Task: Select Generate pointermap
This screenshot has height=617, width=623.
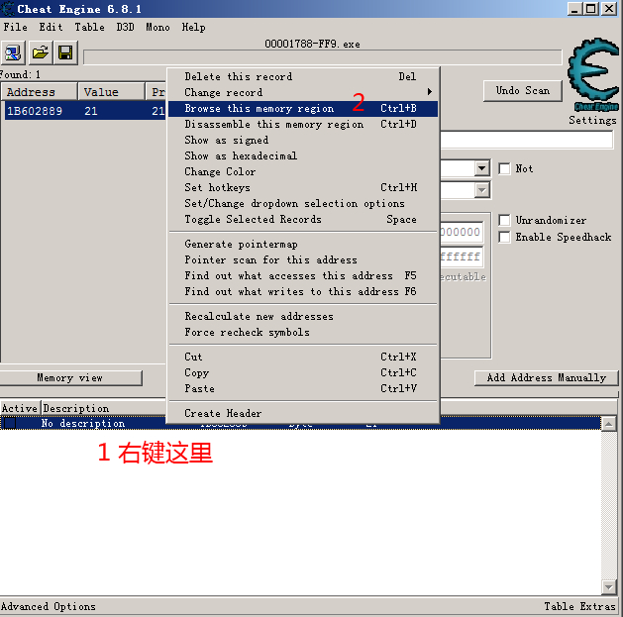Action: (303, 244)
